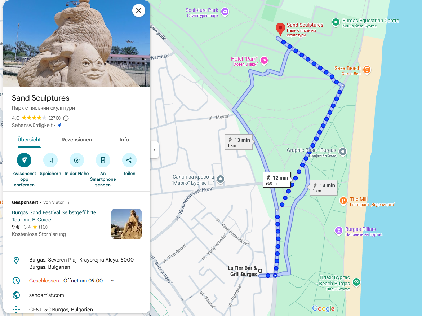This screenshot has width=422, height=316.
Task: Open the sandartist.com website link
Action: [46, 295]
